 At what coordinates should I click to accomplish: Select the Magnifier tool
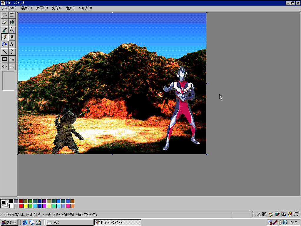[x=12, y=30]
